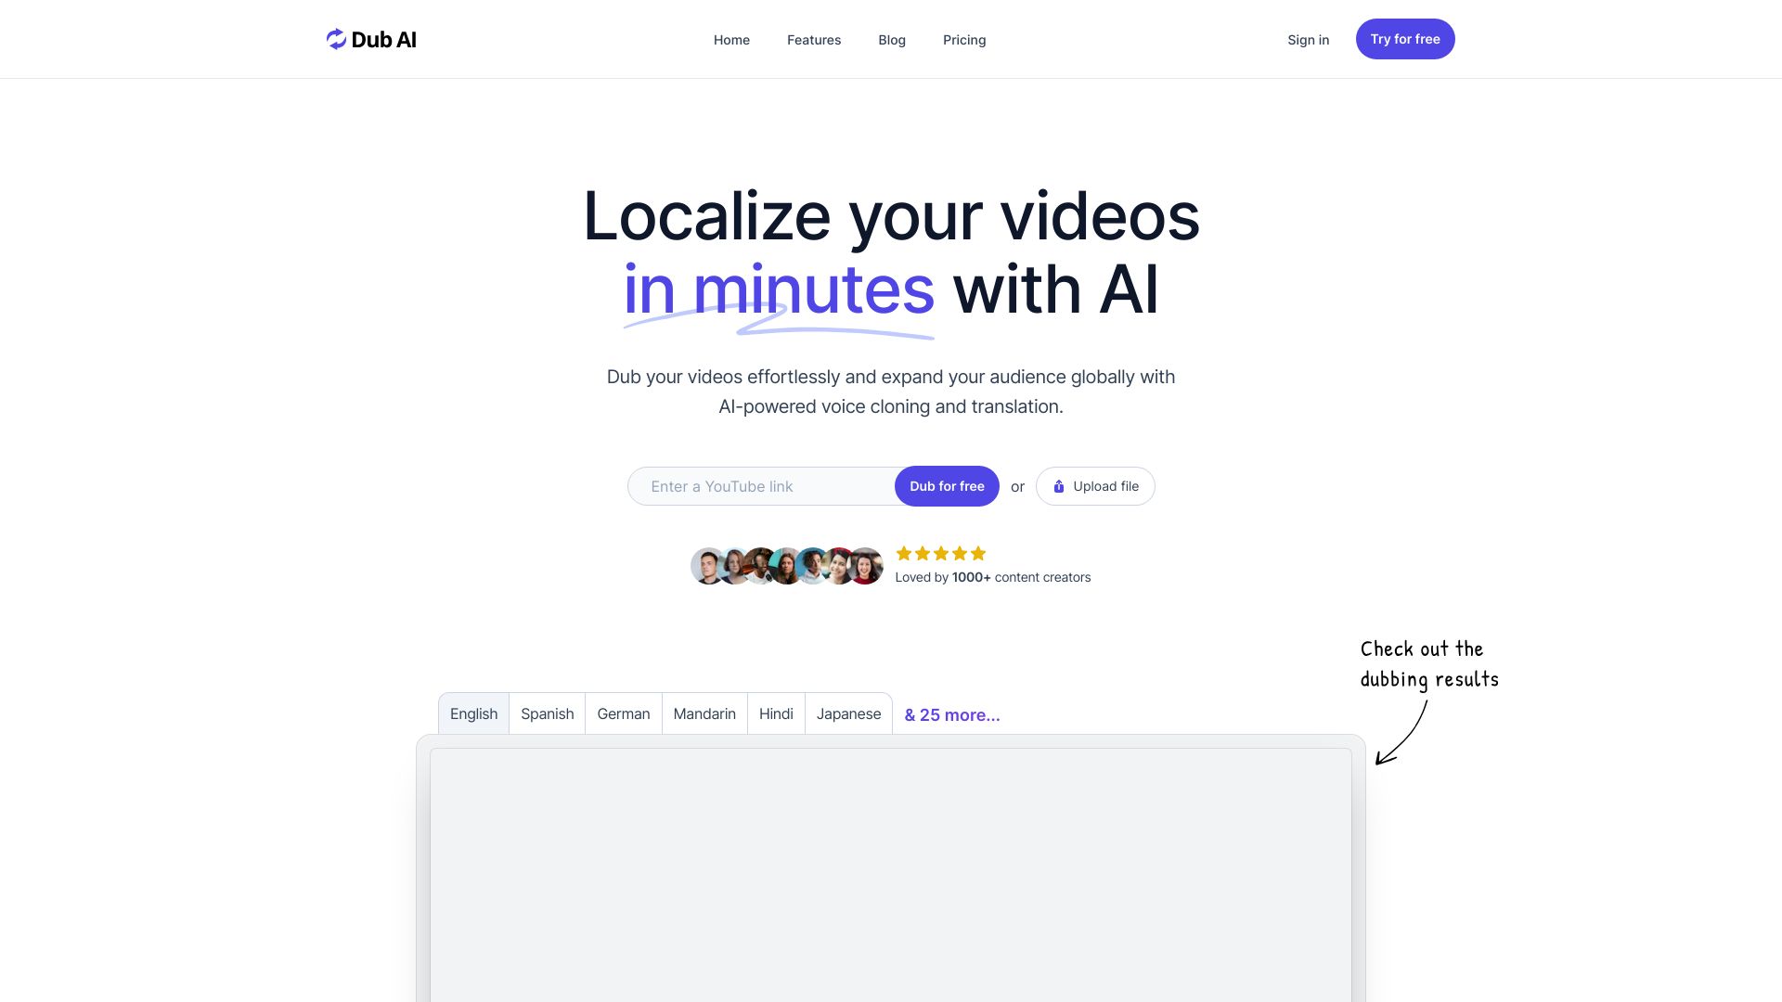Click the Hindi language tab icon
Image resolution: width=1782 pixels, height=1002 pixels.
pos(775,714)
